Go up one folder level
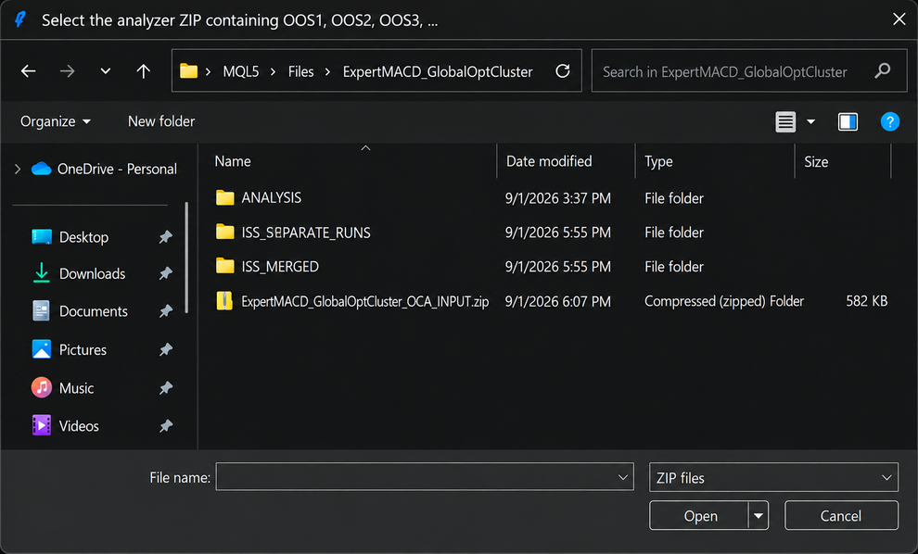This screenshot has width=918, height=554. (144, 71)
